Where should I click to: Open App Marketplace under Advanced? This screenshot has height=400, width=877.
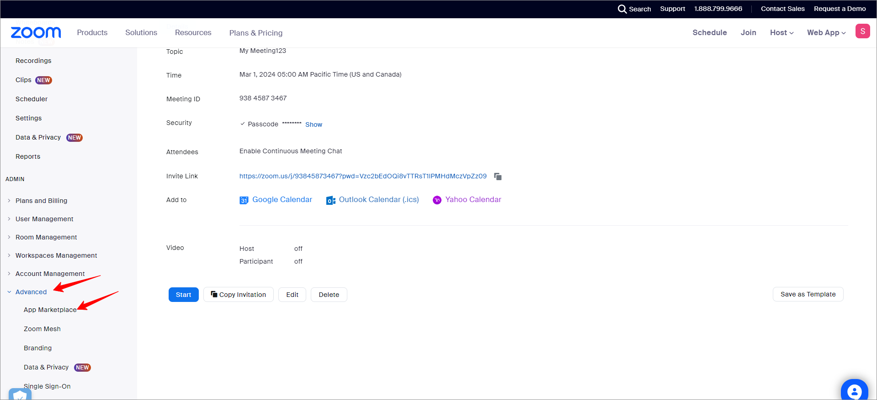tap(50, 310)
